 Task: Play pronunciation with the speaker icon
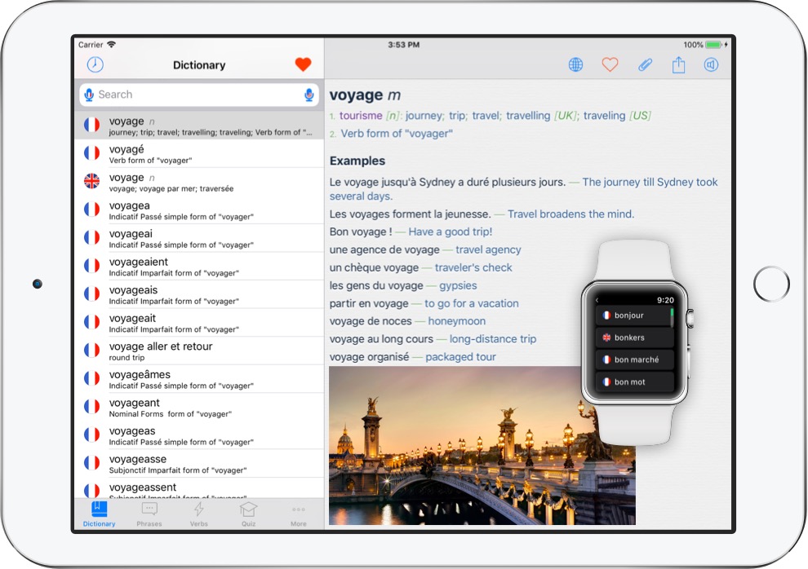[x=711, y=65]
